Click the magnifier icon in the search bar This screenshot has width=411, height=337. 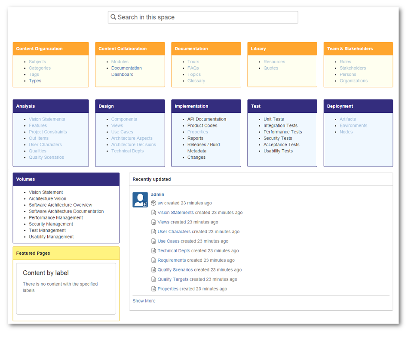[x=113, y=17]
